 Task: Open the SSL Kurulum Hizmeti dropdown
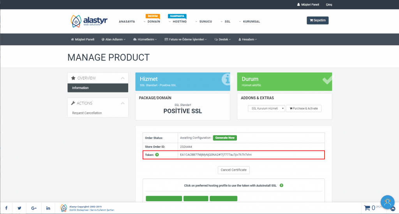[x=267, y=108]
